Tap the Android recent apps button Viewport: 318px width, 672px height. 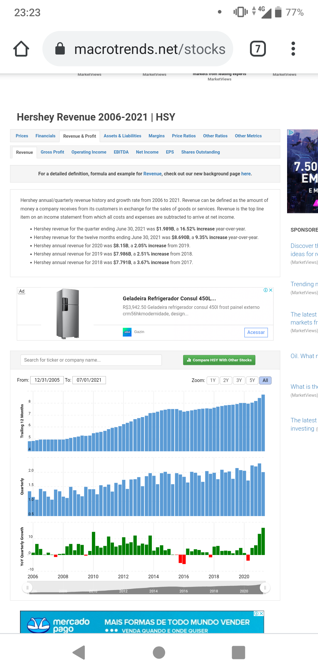(238, 652)
